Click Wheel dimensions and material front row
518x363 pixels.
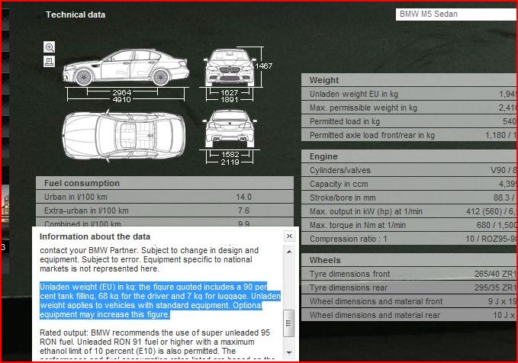410,301
